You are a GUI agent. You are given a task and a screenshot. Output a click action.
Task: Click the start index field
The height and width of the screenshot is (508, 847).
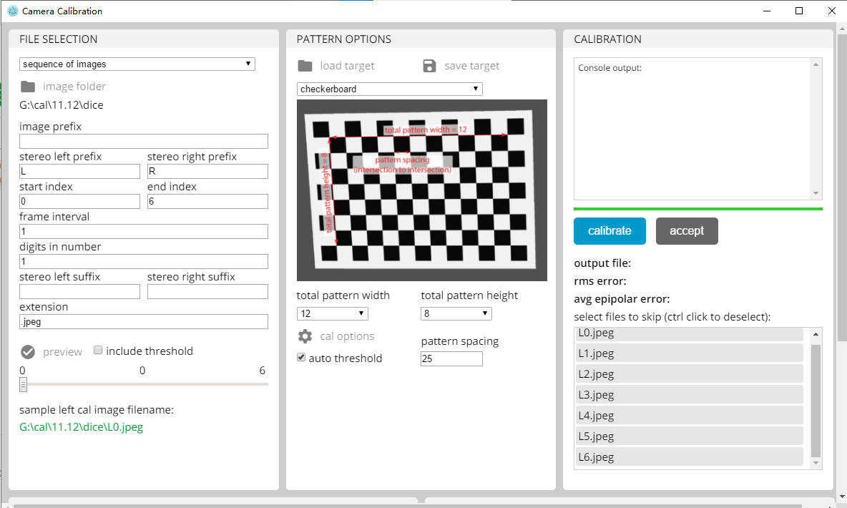pyautogui.click(x=80, y=201)
